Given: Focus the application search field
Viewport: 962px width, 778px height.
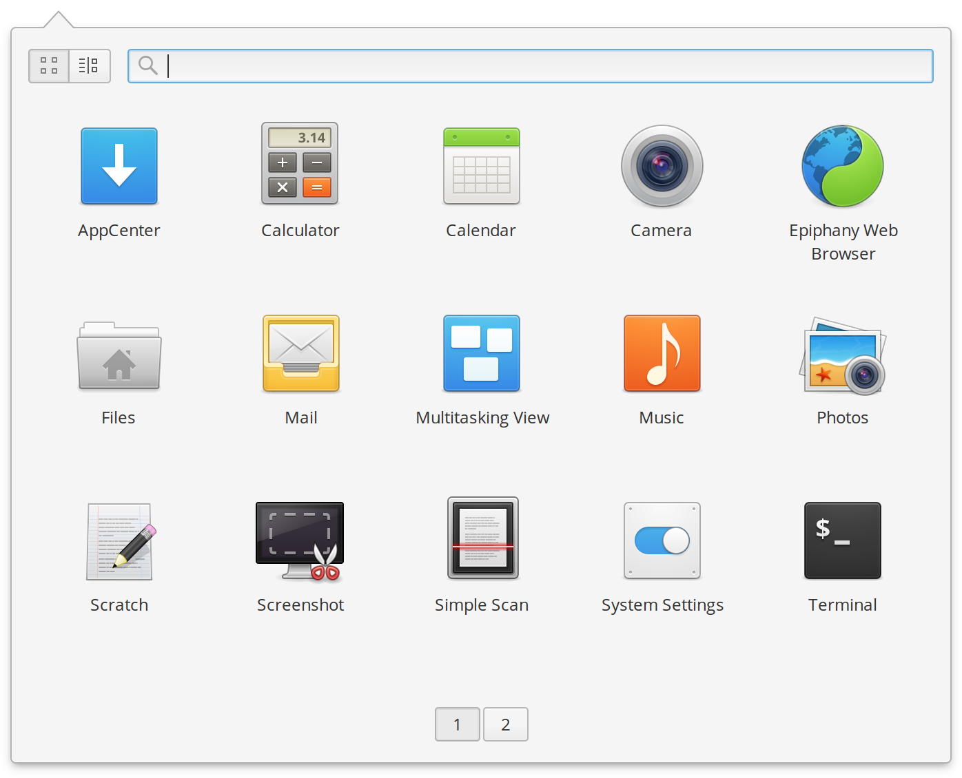Looking at the screenshot, I should pos(531,66).
